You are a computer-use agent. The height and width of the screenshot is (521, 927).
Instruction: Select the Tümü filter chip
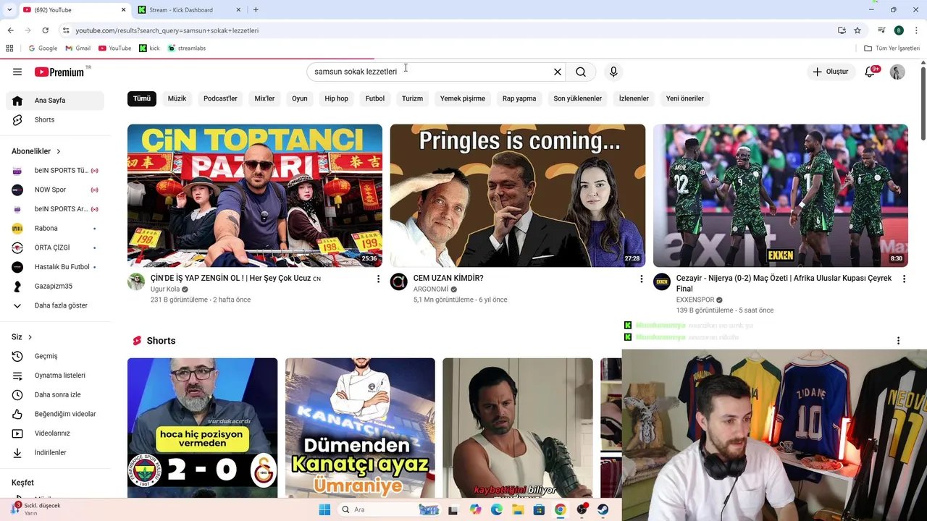[x=142, y=98]
